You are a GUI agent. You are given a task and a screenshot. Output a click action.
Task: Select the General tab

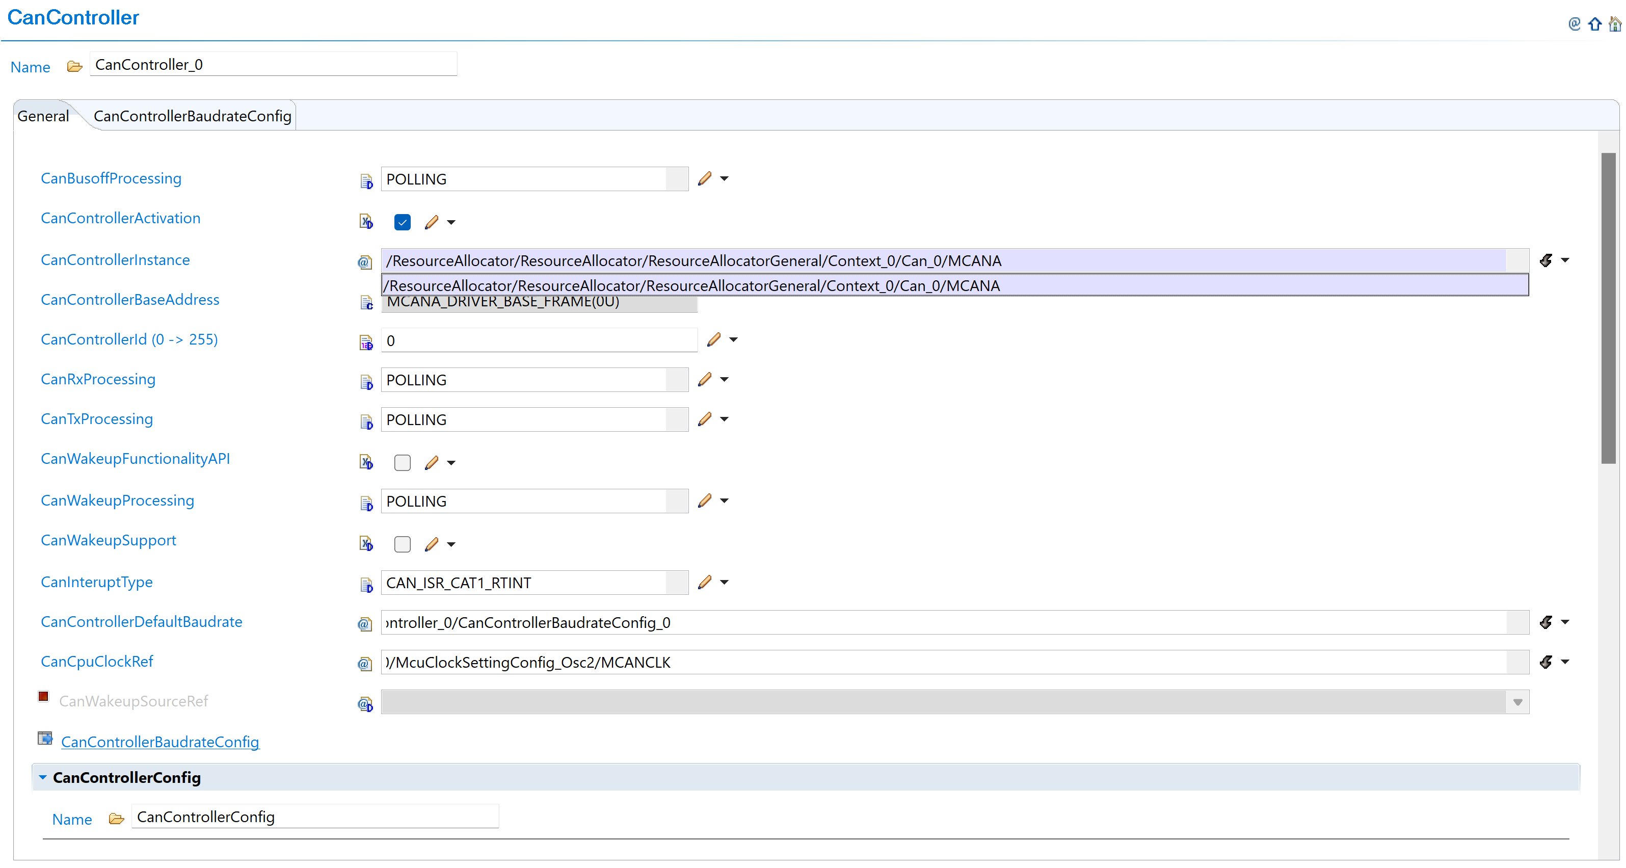coord(43,116)
